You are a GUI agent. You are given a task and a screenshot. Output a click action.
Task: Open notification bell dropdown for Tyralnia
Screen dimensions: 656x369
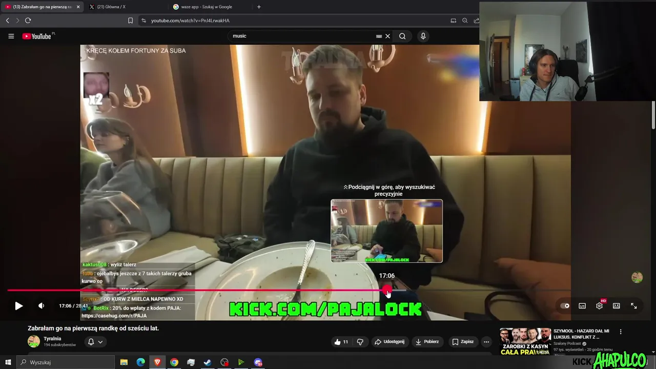click(95, 342)
